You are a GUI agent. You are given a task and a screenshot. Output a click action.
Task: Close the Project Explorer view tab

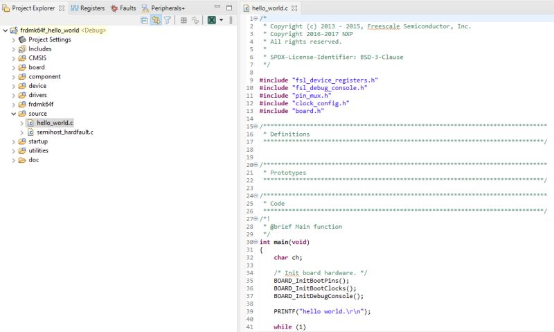click(x=62, y=8)
